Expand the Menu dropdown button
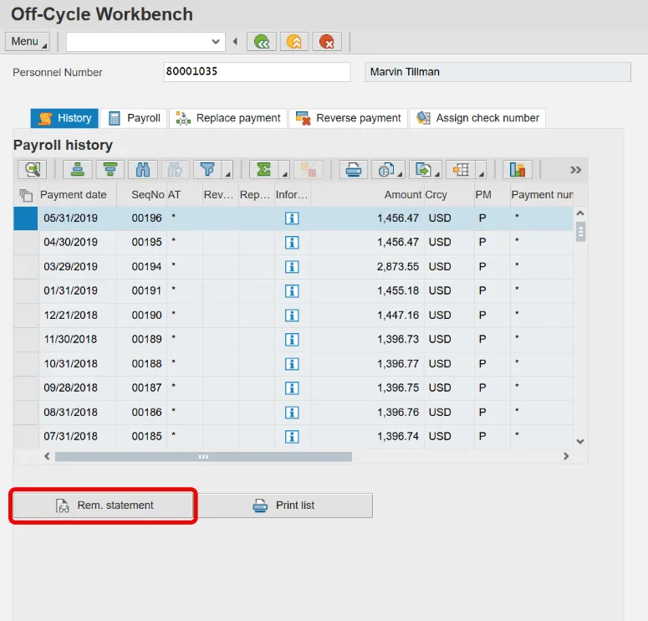 click(28, 41)
